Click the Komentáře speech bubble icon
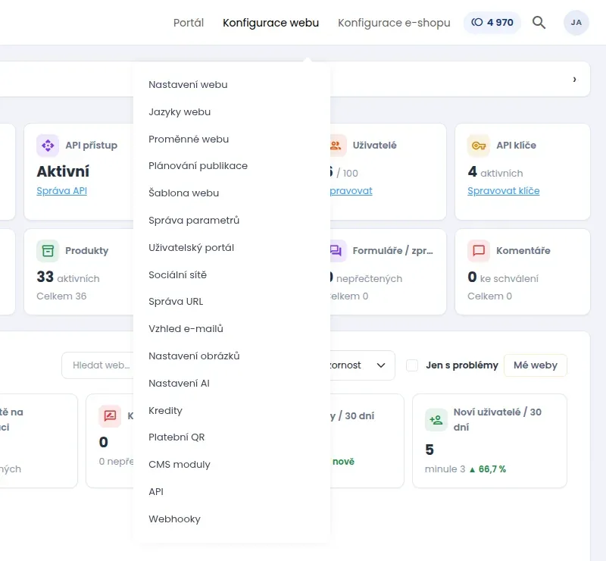The image size is (606, 561). pos(479,251)
